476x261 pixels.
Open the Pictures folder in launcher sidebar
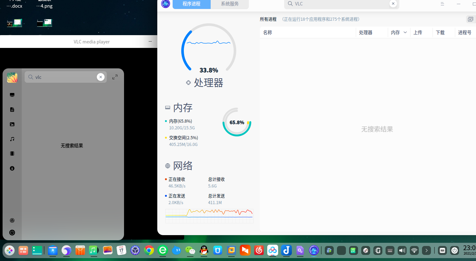(x=12, y=124)
